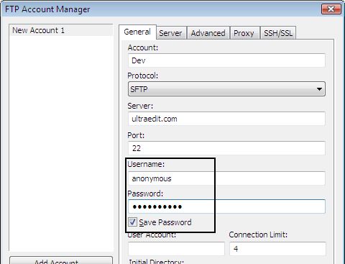Screen dimensions: 345x264
Task: Click the Port: label text
Action: [x=136, y=135]
